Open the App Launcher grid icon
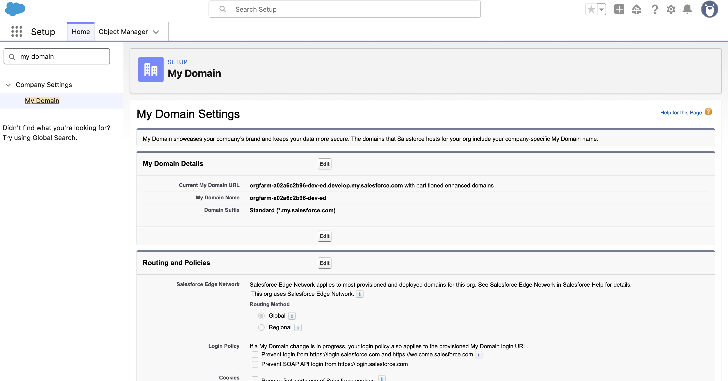Viewport: 728px width, 381px height. [x=17, y=32]
